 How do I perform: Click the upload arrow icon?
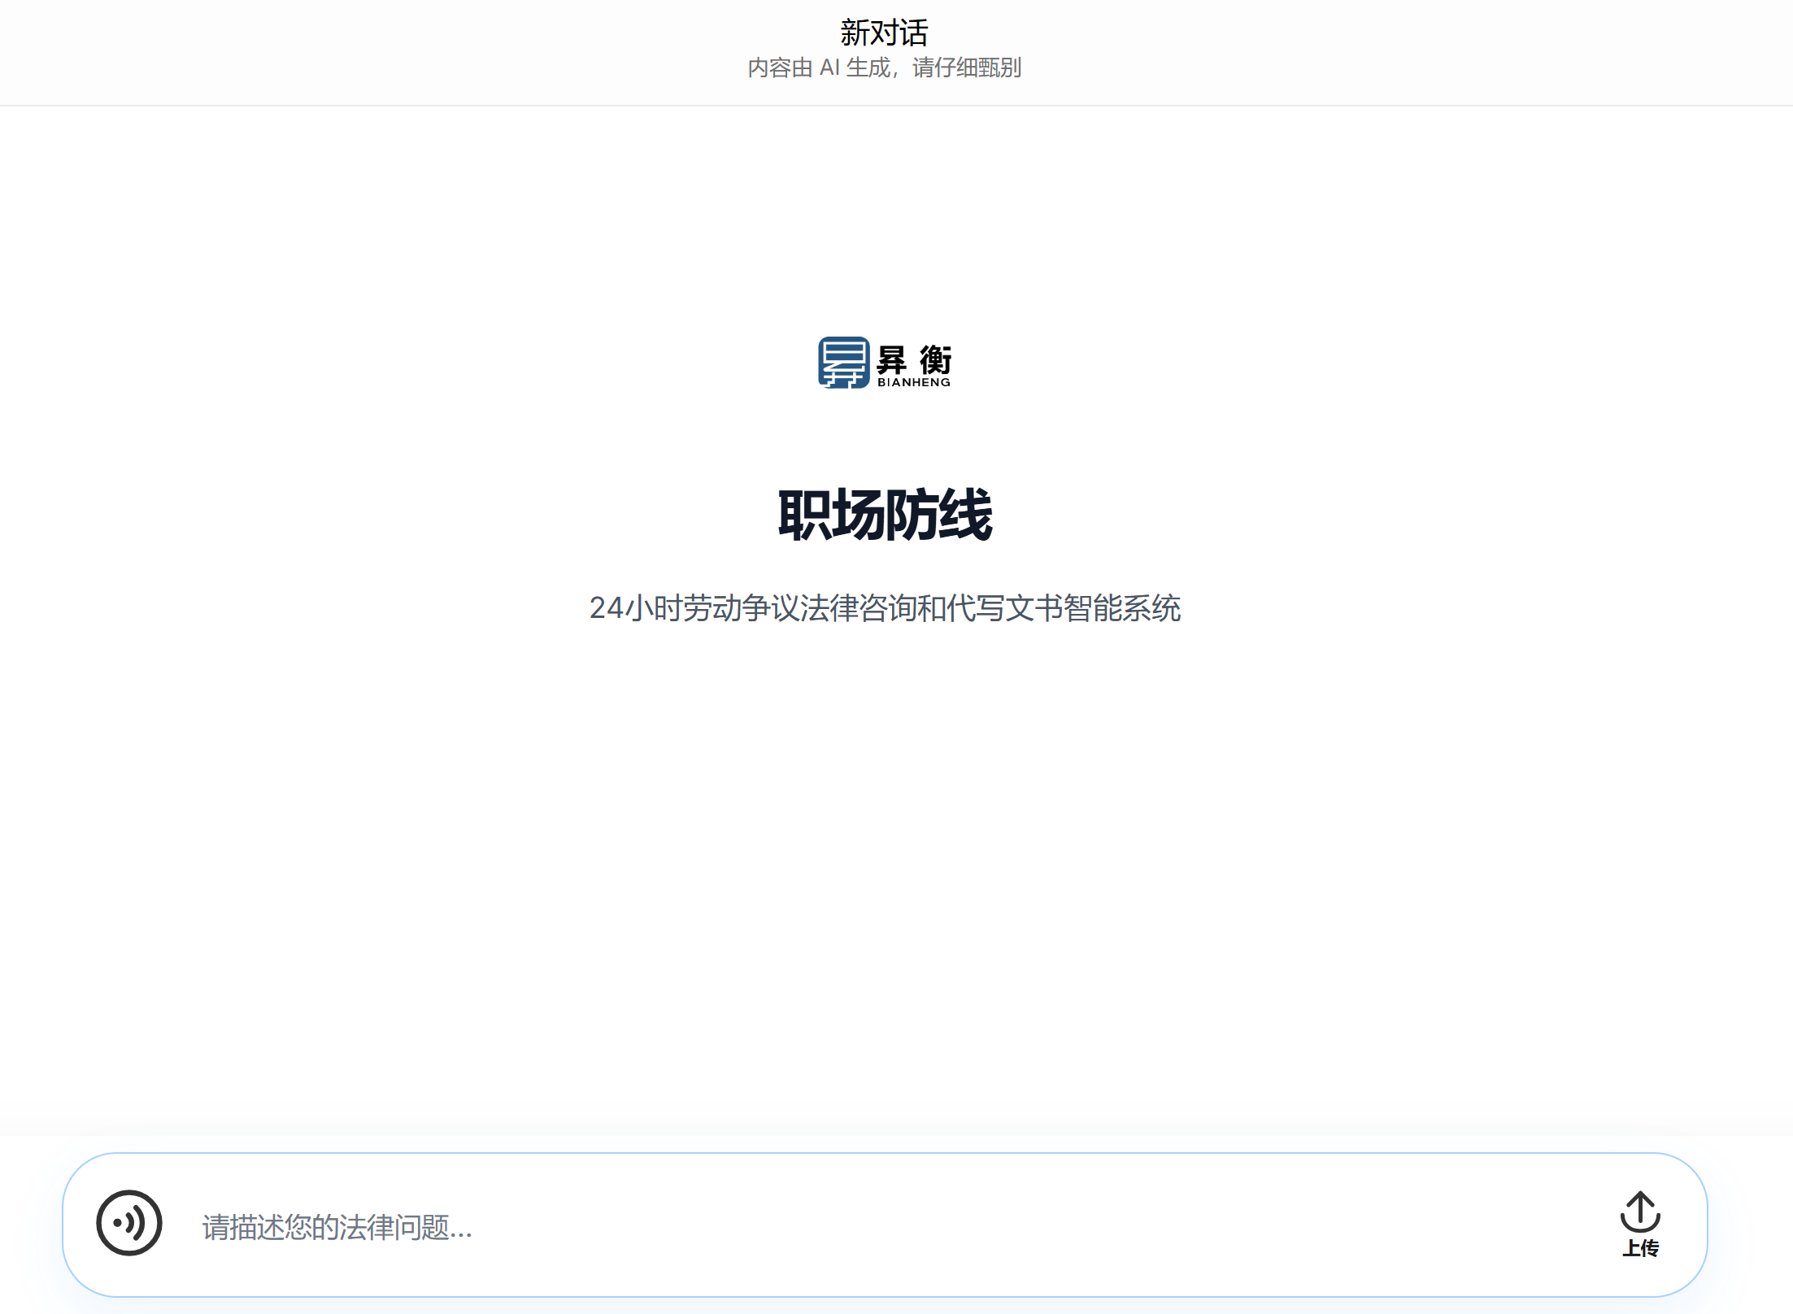coord(1640,1212)
